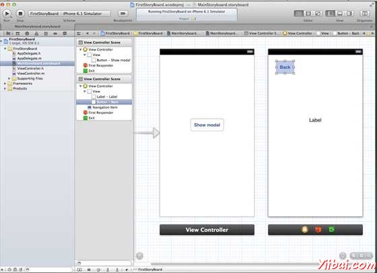Choose the iPhone 6.1 Simulator destination
Screen dimensions: 377x273
tap(82, 13)
